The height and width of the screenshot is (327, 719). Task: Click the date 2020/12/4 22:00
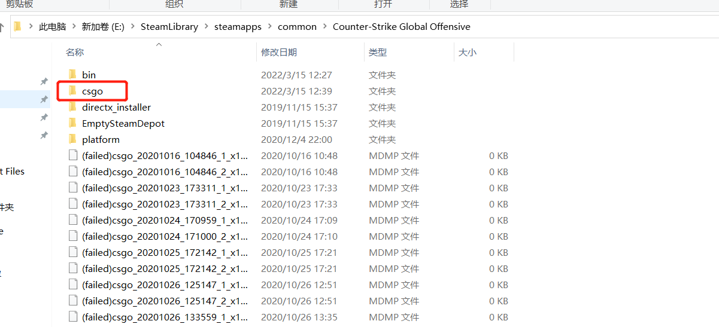coord(296,139)
